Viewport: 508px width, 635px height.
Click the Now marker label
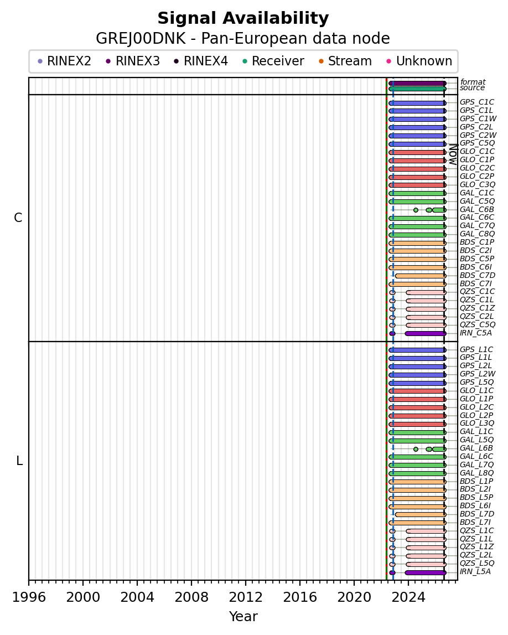453,155
